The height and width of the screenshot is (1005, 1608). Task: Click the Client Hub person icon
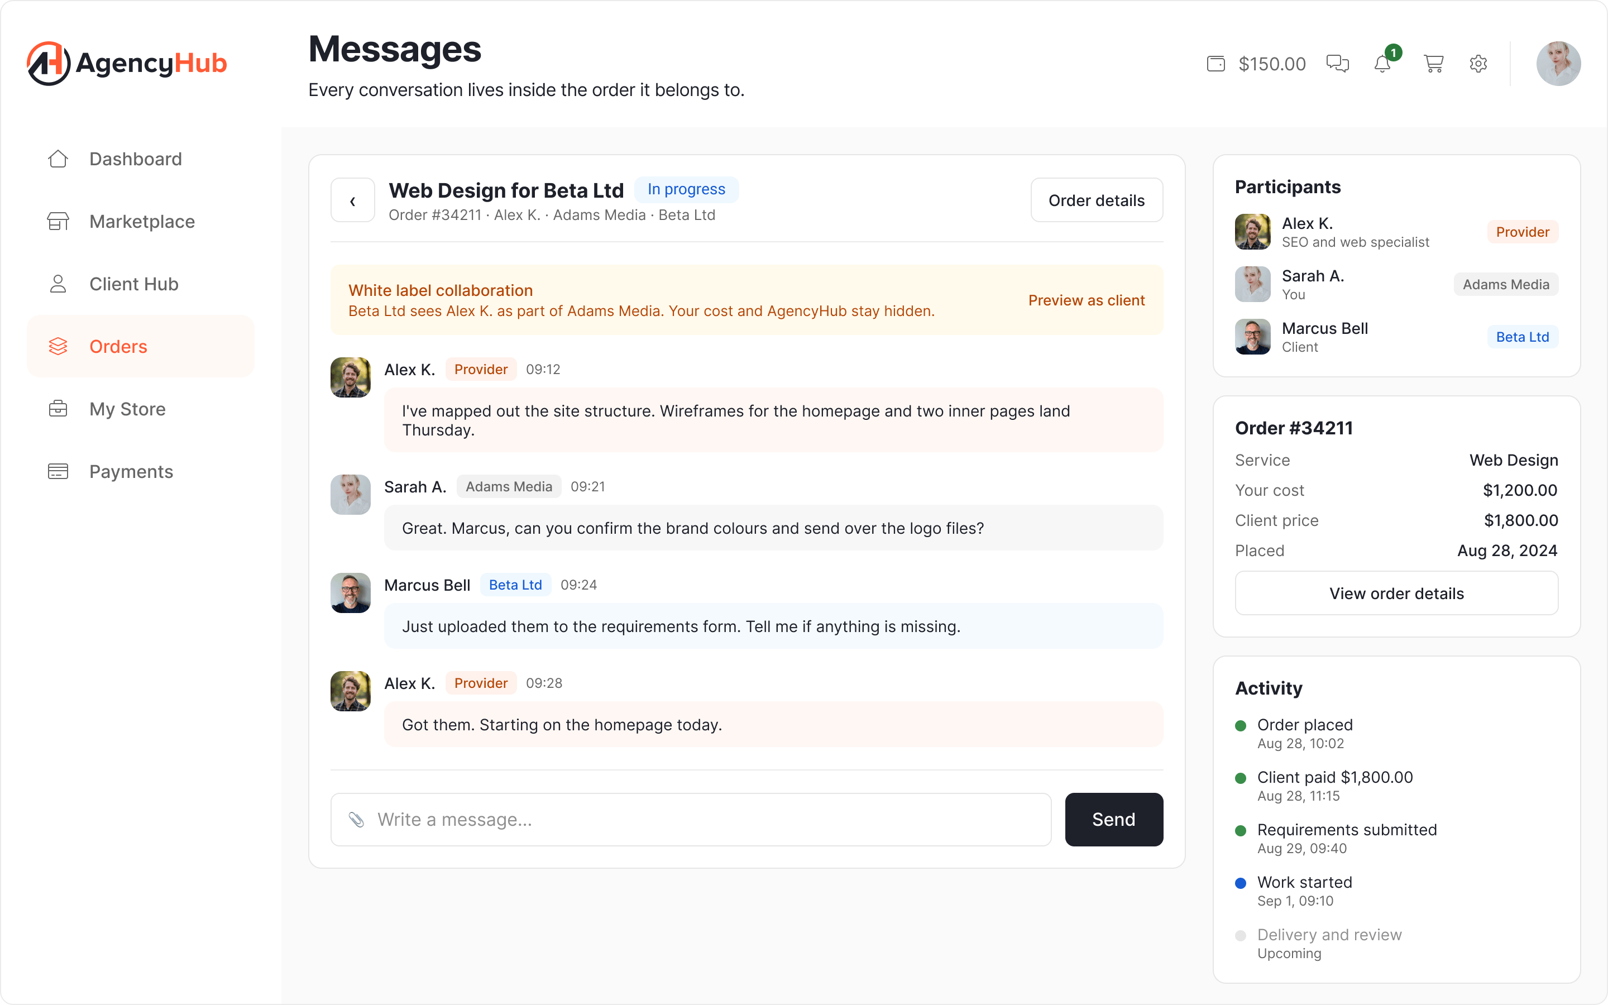(58, 284)
